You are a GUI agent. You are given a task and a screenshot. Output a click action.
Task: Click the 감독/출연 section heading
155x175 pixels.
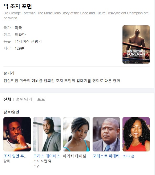coord(11,112)
